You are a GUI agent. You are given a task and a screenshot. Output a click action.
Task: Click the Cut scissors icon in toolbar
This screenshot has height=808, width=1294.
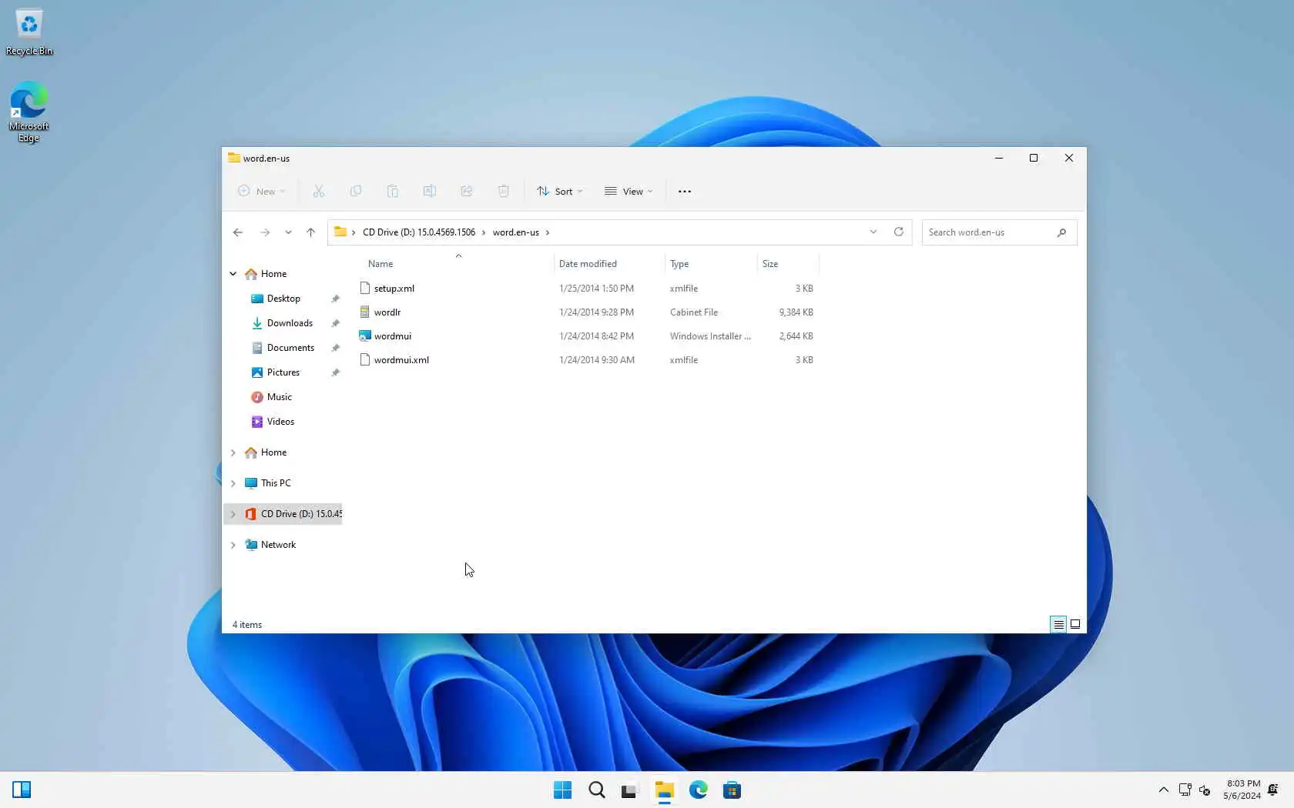(x=319, y=191)
